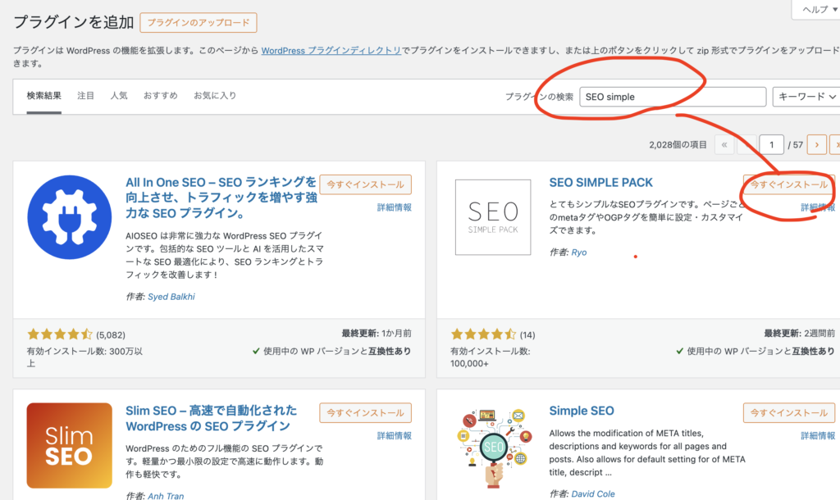
Task: Open the おすすめ tab
Action: (160, 96)
